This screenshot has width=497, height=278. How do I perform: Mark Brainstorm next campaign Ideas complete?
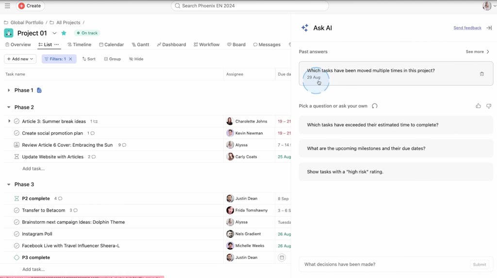coord(17,222)
